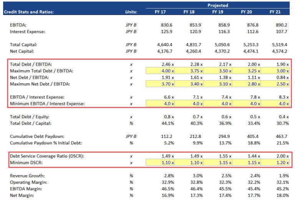Select the Total Debt / Capital FY 18 value
The width and height of the screenshot is (295, 200).
(x=195, y=124)
